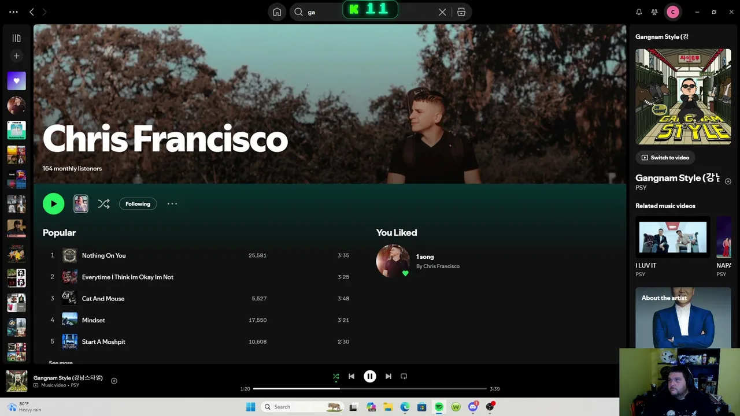Navigate forward with the right arrow
The image size is (740, 416).
tap(45, 12)
